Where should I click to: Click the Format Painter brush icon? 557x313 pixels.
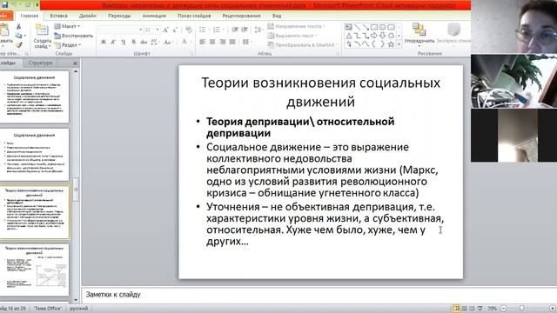coord(18,44)
